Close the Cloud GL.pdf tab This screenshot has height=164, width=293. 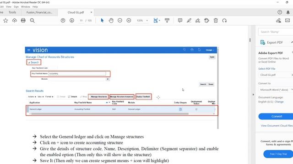(x=91, y=12)
